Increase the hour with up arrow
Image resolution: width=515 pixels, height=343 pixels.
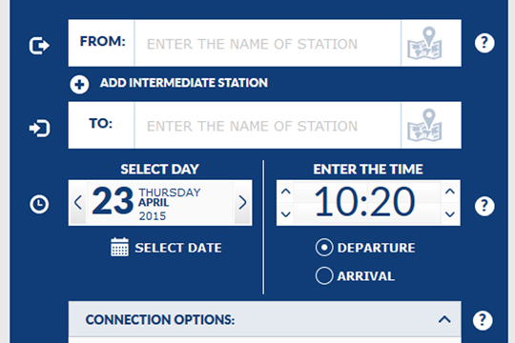click(x=286, y=192)
